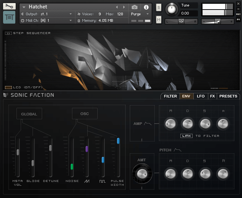
Task: Click the Amp envelope Attack knob
Action: tap(170, 123)
